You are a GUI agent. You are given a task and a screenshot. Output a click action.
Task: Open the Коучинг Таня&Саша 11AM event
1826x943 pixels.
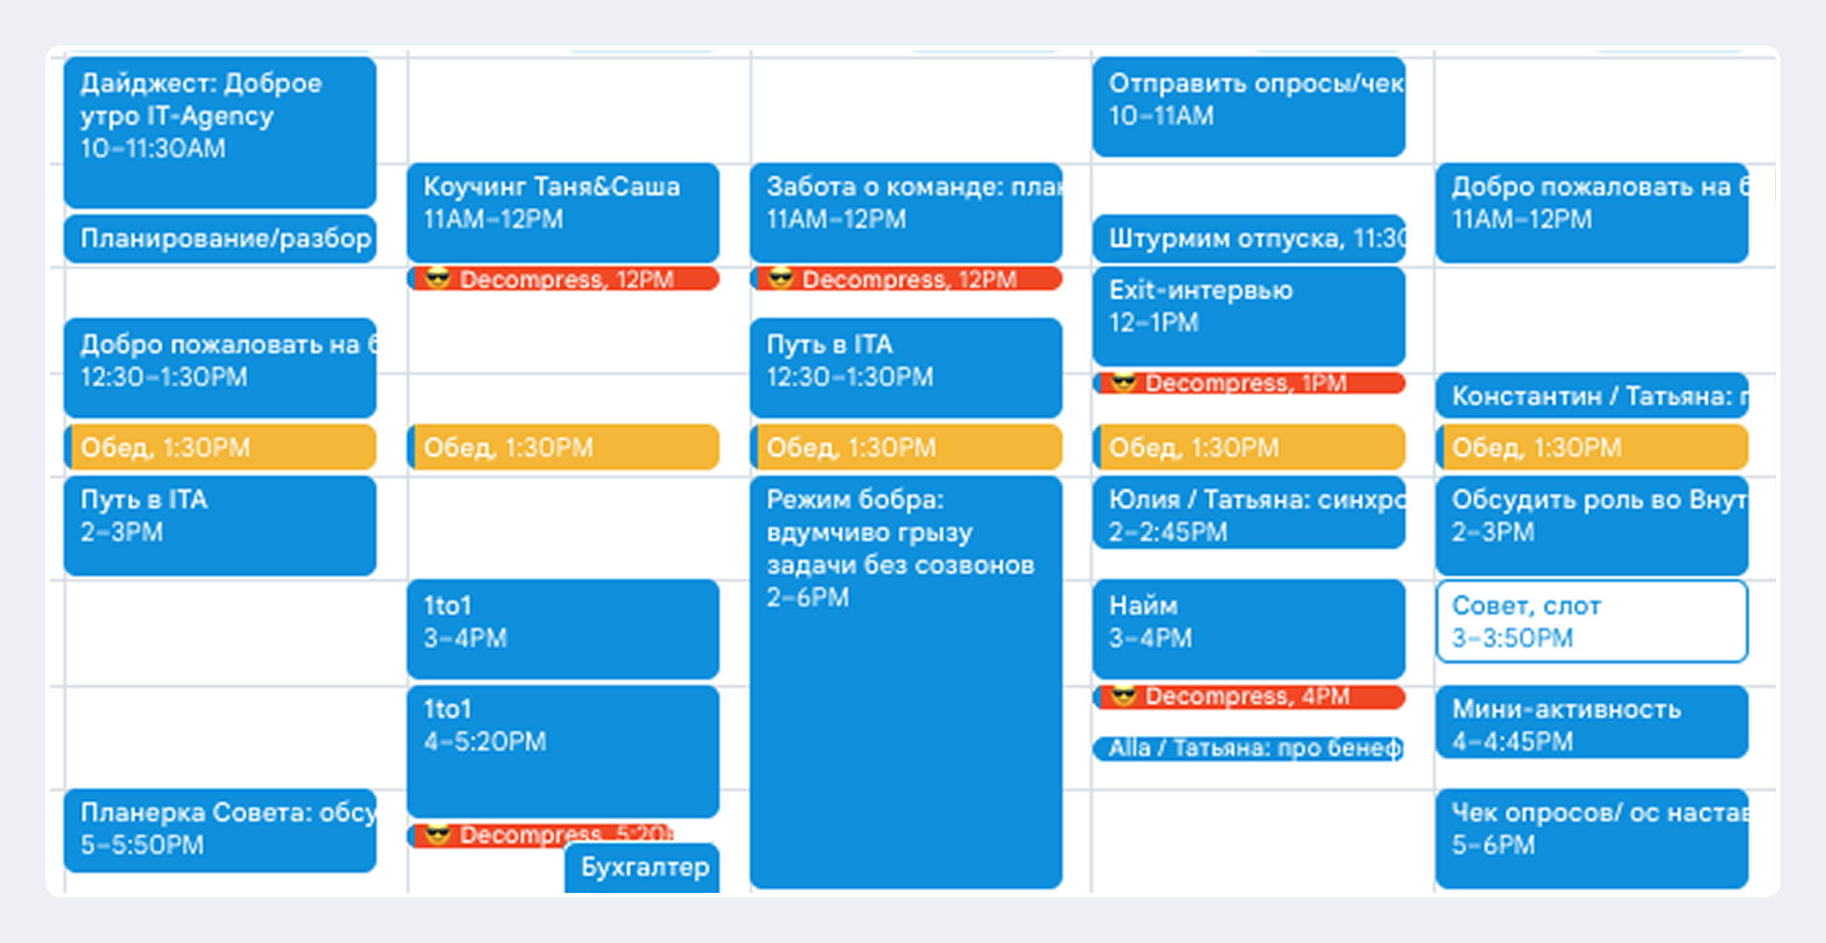[x=562, y=211]
